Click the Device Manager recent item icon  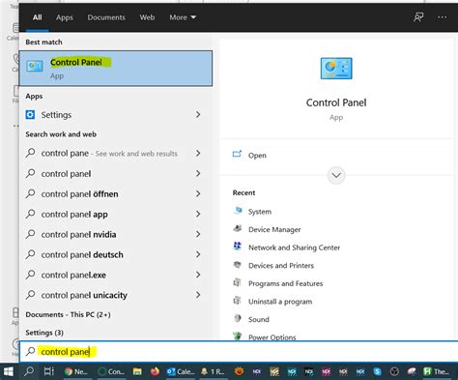[238, 229]
